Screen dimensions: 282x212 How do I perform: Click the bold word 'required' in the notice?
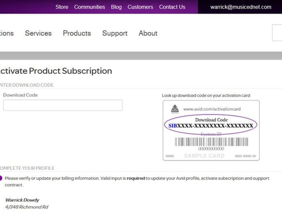click(x=136, y=178)
